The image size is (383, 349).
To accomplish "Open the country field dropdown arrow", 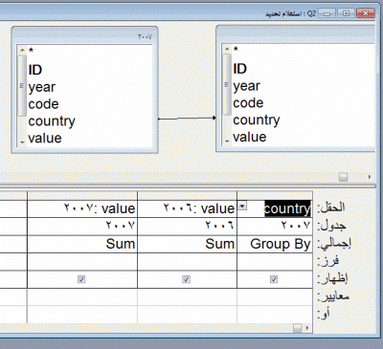I will coord(242,206).
